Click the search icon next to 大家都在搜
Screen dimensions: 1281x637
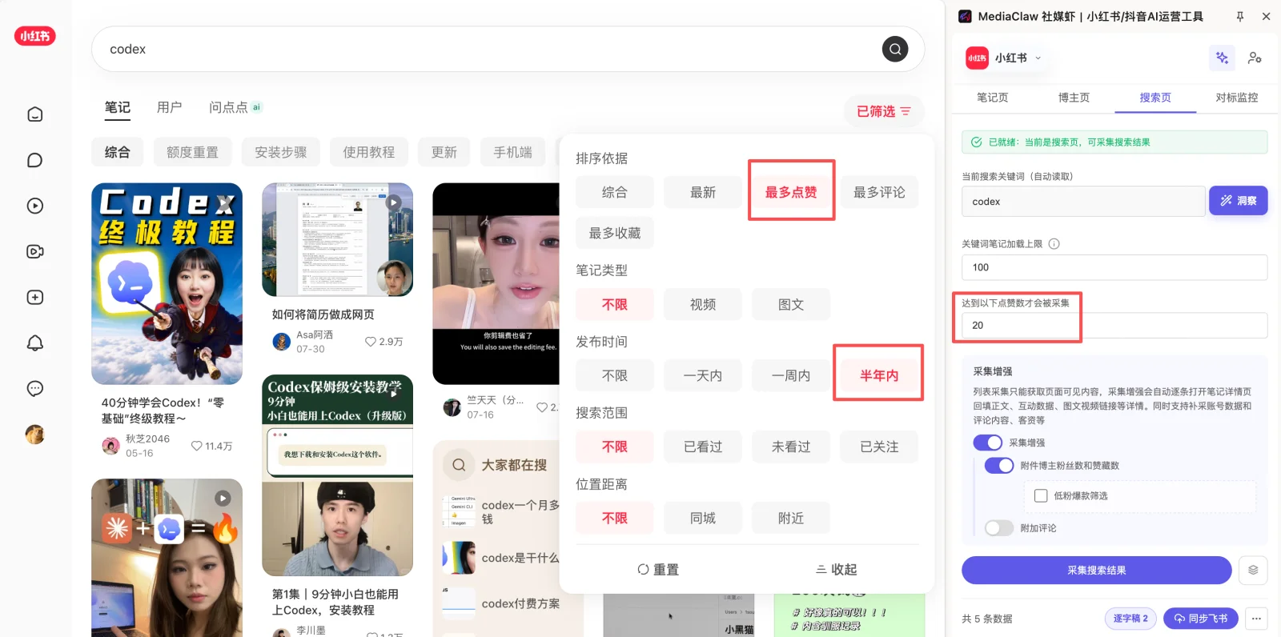pos(459,464)
